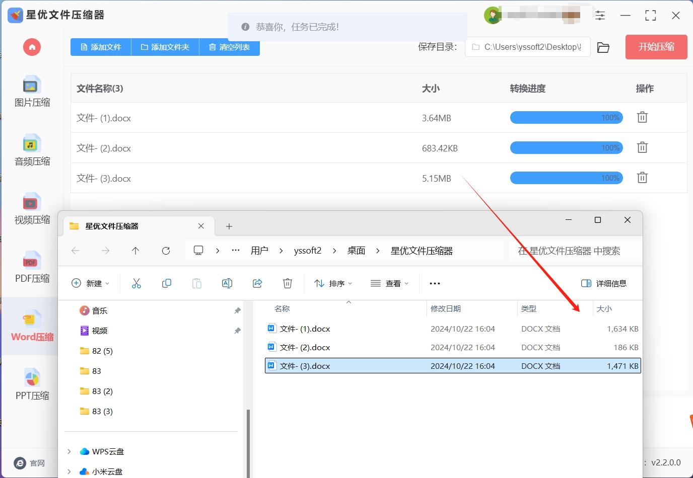Open the 新建 new item dropdown

point(91,283)
